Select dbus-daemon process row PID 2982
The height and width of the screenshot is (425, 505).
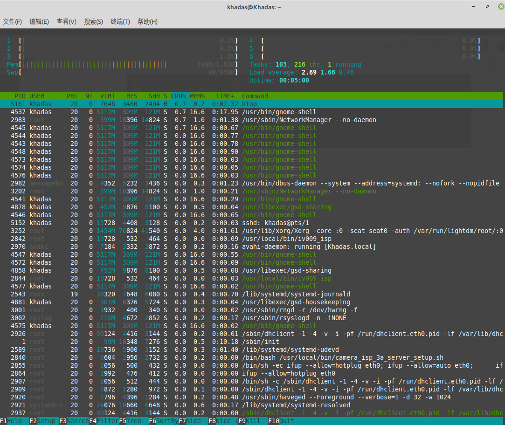pos(251,184)
